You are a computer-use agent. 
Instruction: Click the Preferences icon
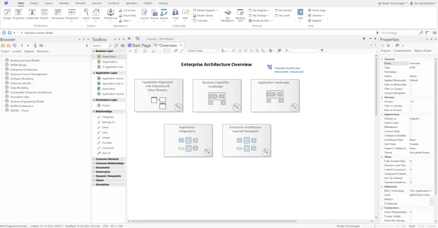point(111,14)
